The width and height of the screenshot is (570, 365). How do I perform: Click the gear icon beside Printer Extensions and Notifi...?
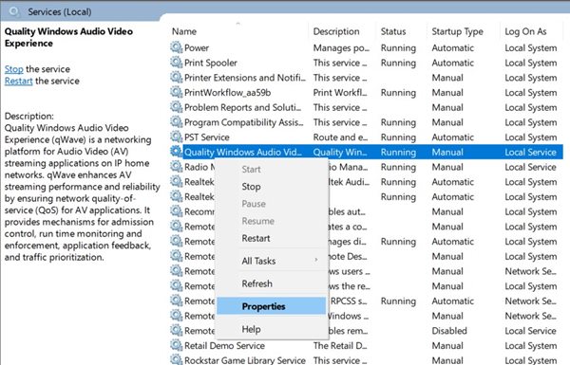[177, 78]
